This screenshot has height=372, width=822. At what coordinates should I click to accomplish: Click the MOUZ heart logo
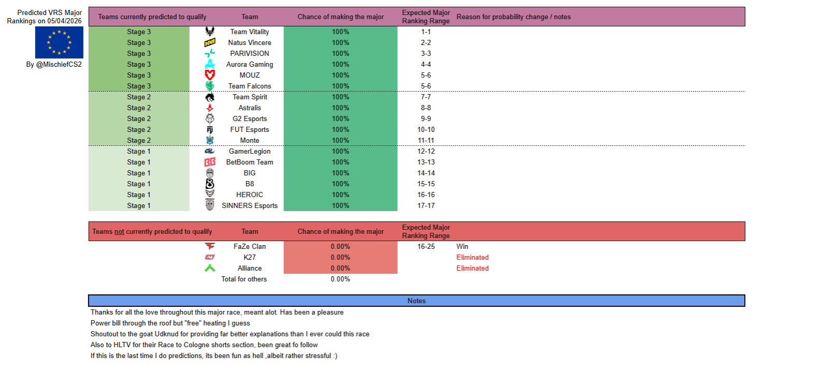[x=210, y=75]
